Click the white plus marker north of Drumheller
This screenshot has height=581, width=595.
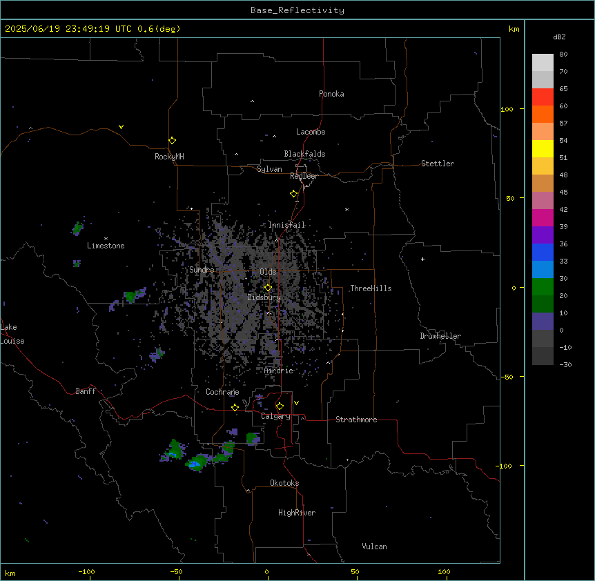pos(422,259)
